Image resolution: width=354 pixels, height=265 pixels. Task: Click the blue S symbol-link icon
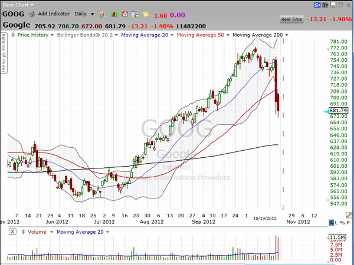[317, 5]
